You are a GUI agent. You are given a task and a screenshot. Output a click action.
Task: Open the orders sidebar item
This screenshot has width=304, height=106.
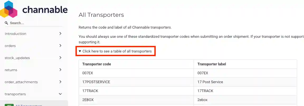10,46
